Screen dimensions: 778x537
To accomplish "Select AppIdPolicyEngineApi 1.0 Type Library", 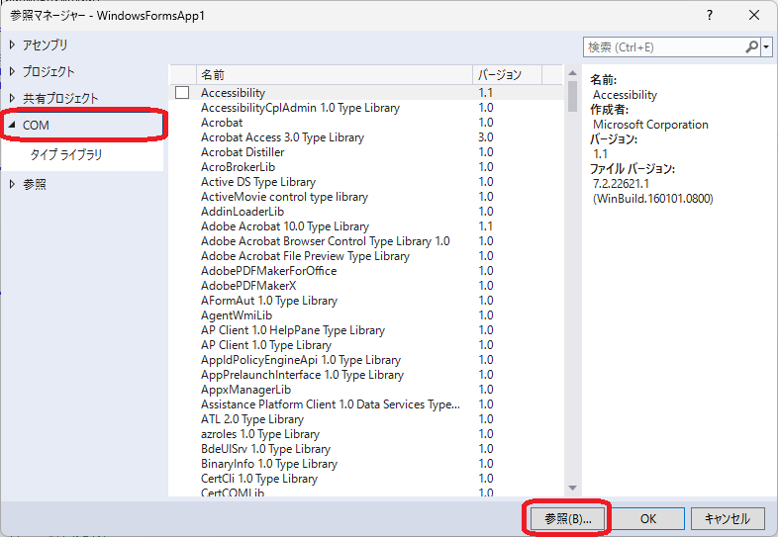I will (366, 360).
